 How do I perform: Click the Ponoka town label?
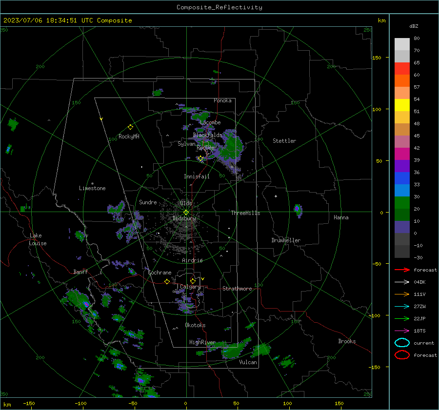pos(222,100)
